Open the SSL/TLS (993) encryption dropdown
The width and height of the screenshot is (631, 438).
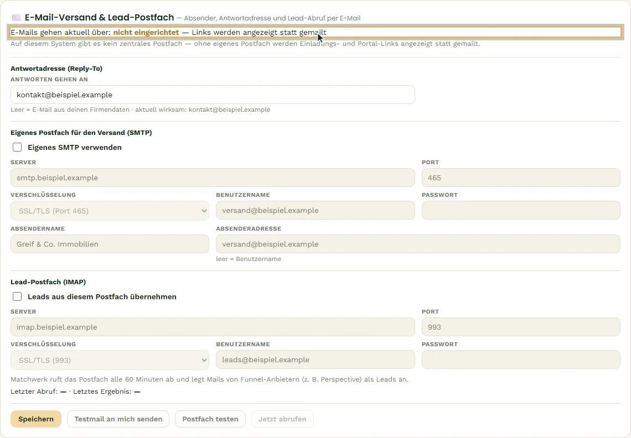pyautogui.click(x=110, y=360)
